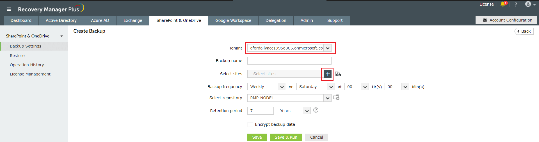Click the Save & Run button

pos(286,137)
